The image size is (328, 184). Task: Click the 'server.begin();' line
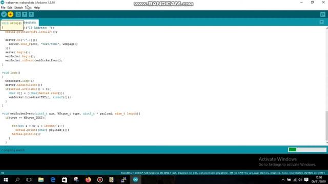tap(18, 52)
